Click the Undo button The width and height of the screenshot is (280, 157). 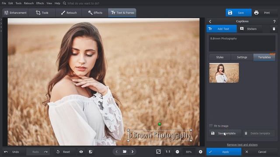[x=14, y=152]
